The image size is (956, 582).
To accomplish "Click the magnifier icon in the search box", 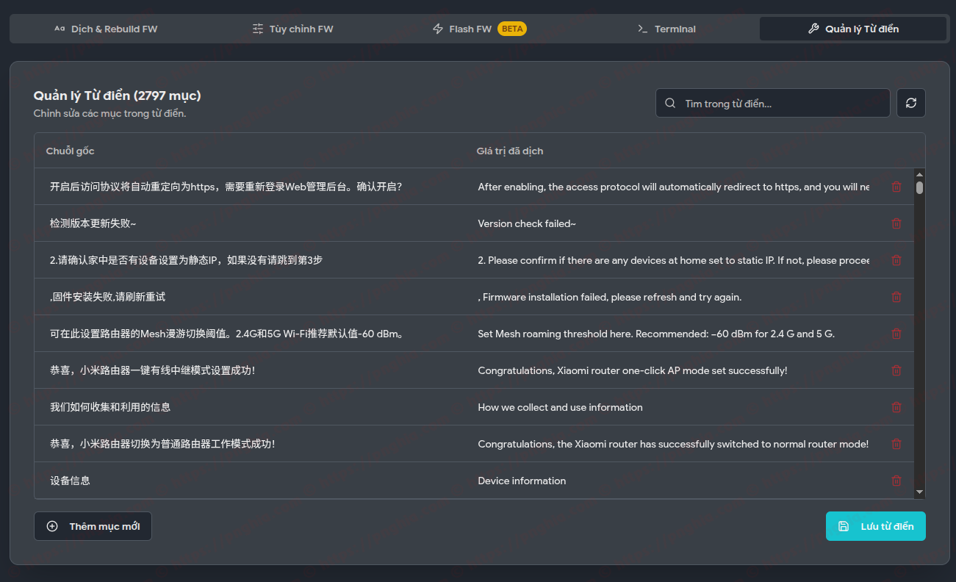I will pyautogui.click(x=669, y=103).
